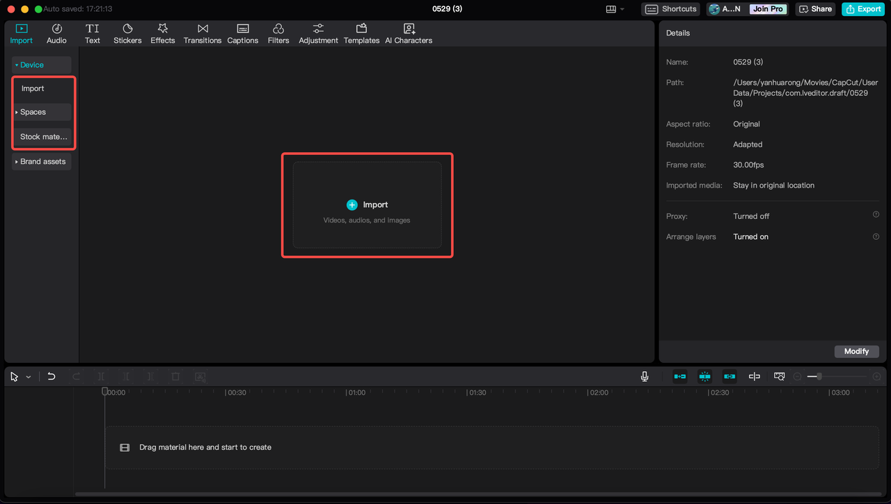
Task: Open the Filters panel
Action: [278, 33]
